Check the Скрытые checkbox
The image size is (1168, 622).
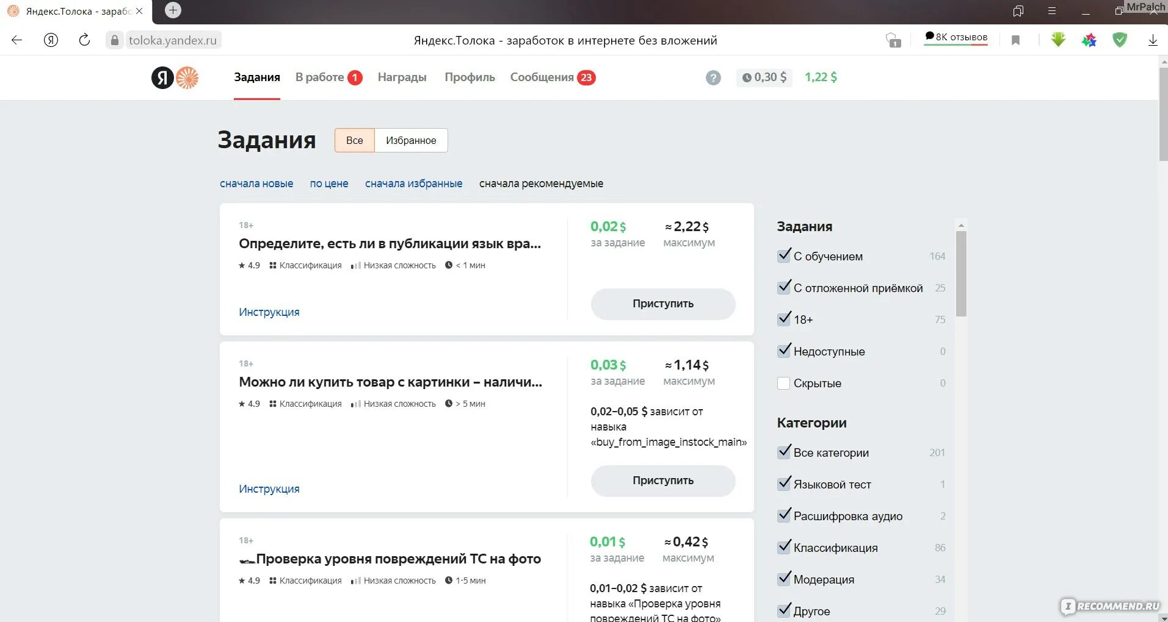point(784,383)
